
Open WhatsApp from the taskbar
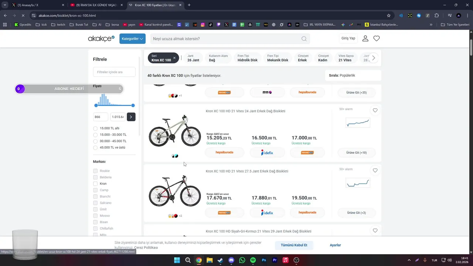[x=242, y=260]
